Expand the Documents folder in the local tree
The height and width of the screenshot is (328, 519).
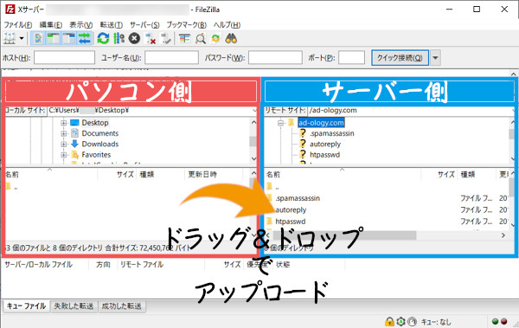(x=63, y=133)
